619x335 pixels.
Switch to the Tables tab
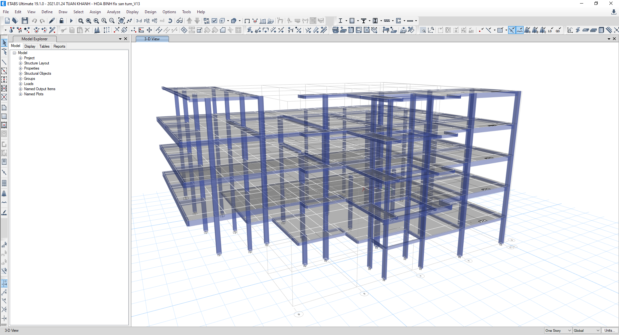pos(44,46)
